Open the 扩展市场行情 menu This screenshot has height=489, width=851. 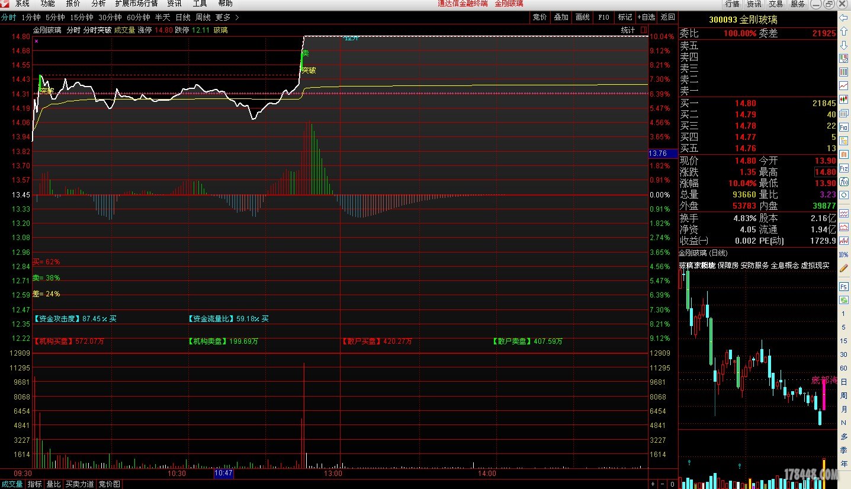pyautogui.click(x=136, y=4)
